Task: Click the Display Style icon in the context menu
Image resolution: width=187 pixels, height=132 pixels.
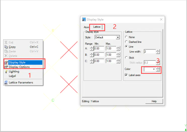Action: pyautogui.click(x=6, y=62)
